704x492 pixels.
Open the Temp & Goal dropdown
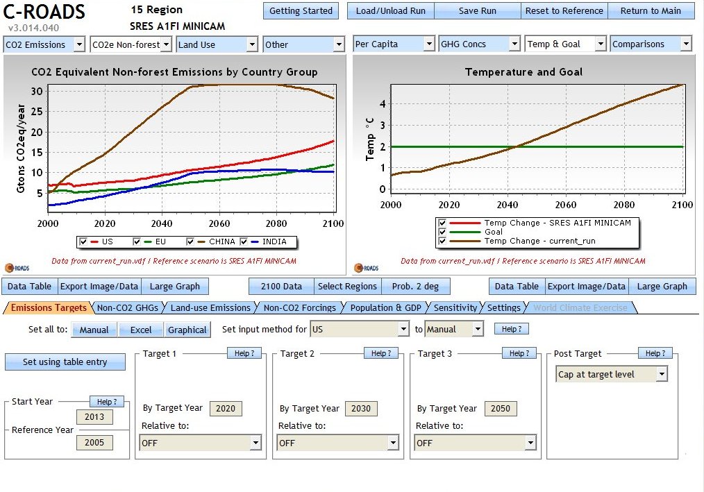tap(566, 44)
